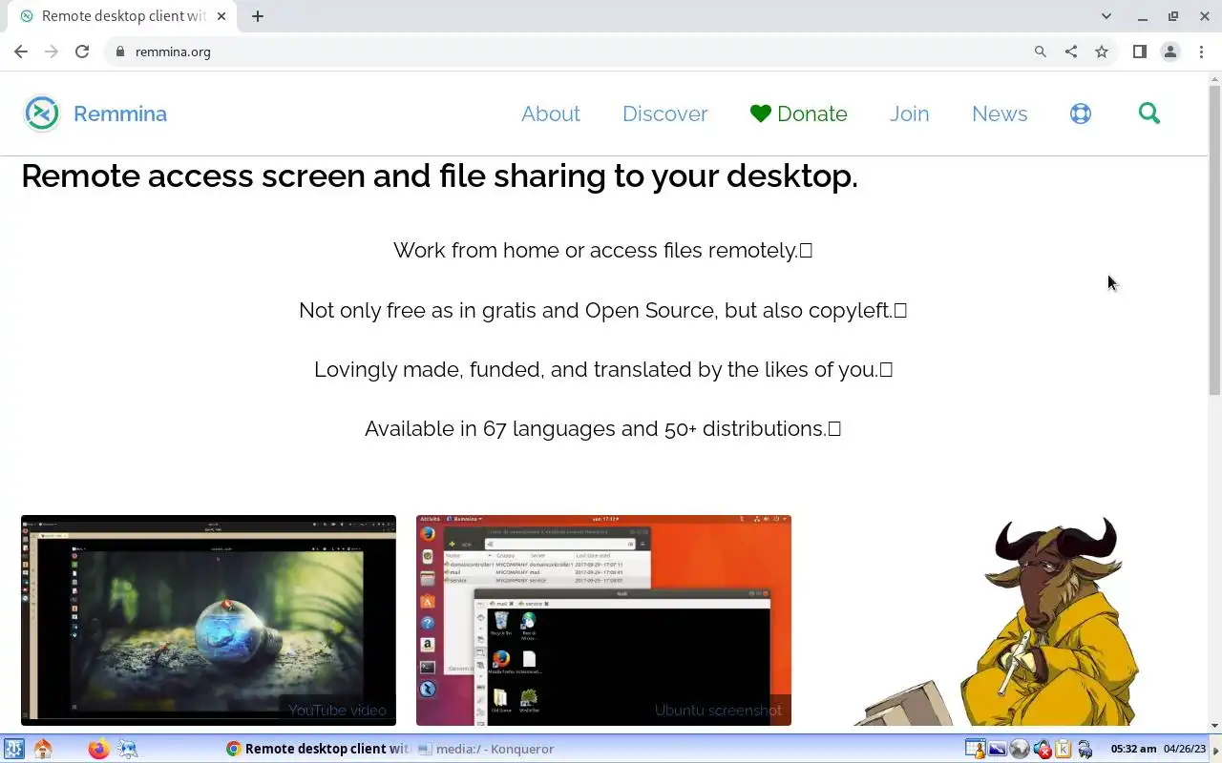Click the browser forward arrow
The height and width of the screenshot is (763, 1222).
(52, 52)
